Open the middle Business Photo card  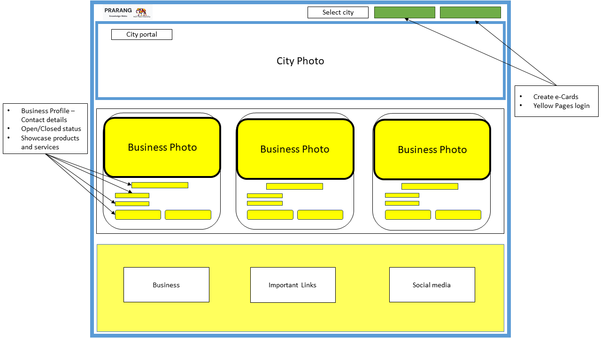click(x=295, y=149)
